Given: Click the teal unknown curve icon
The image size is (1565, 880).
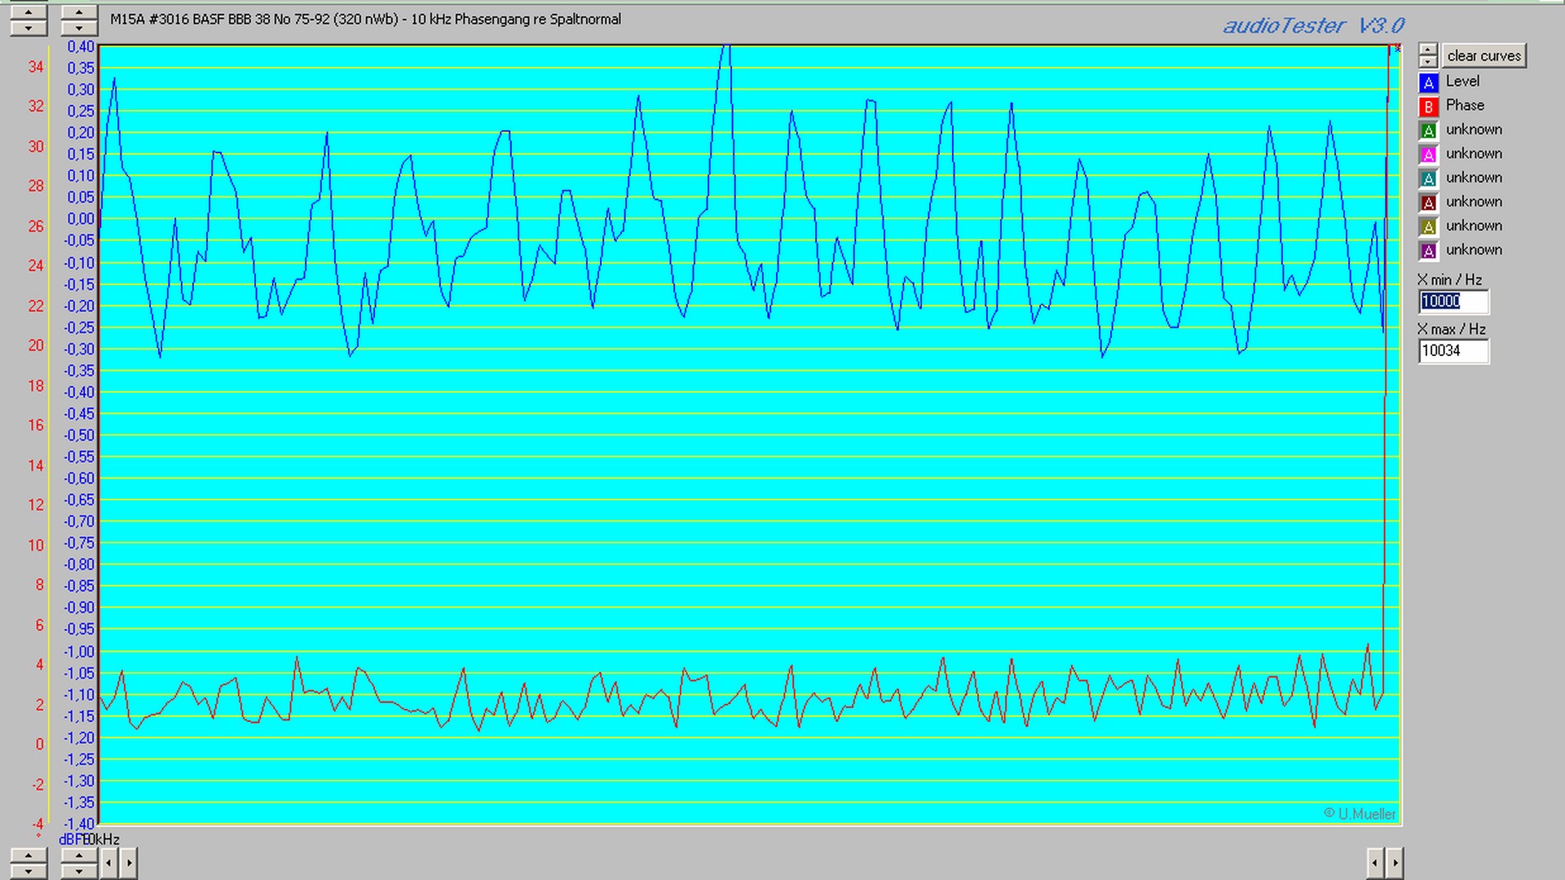Looking at the screenshot, I should pyautogui.click(x=1428, y=178).
